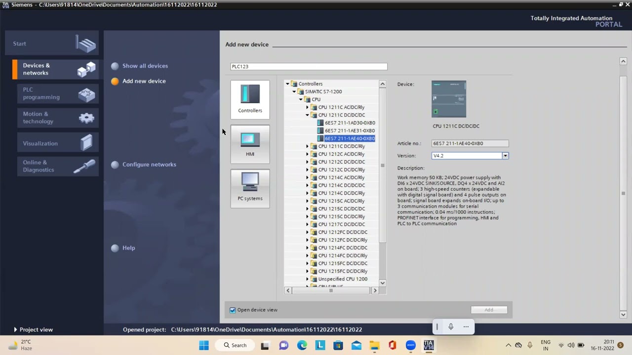This screenshot has height=355, width=632.
Task: Click the device name field PLC123
Action: [309, 66]
